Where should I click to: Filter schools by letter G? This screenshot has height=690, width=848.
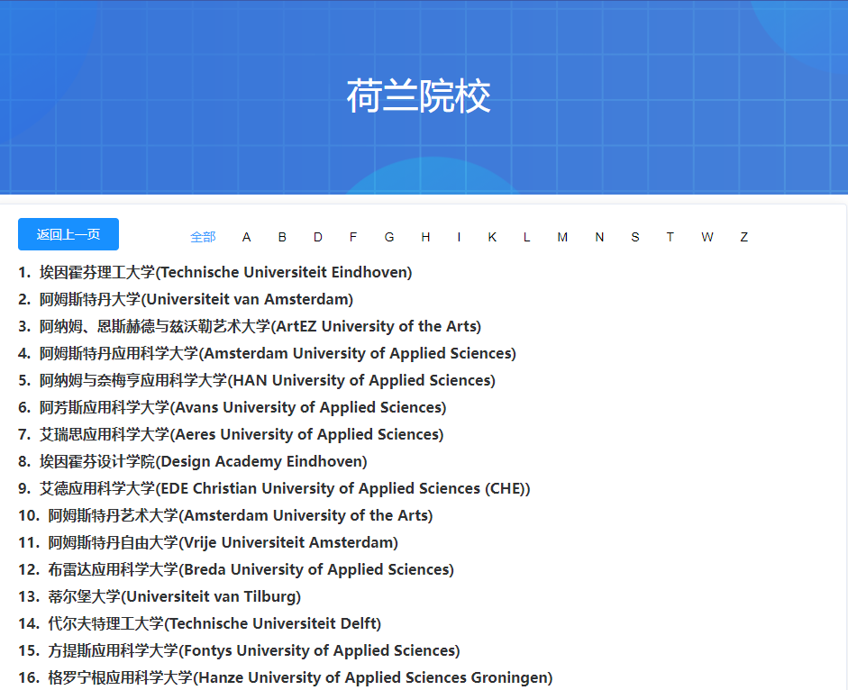pyautogui.click(x=389, y=237)
